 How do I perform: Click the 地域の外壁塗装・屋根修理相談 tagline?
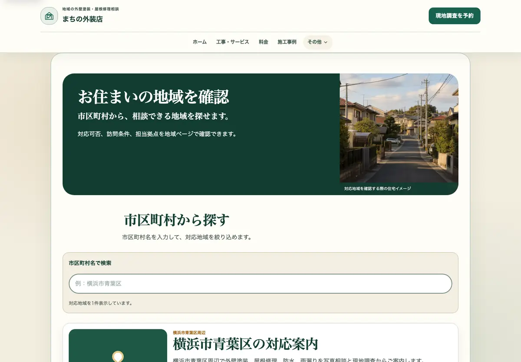click(x=90, y=9)
